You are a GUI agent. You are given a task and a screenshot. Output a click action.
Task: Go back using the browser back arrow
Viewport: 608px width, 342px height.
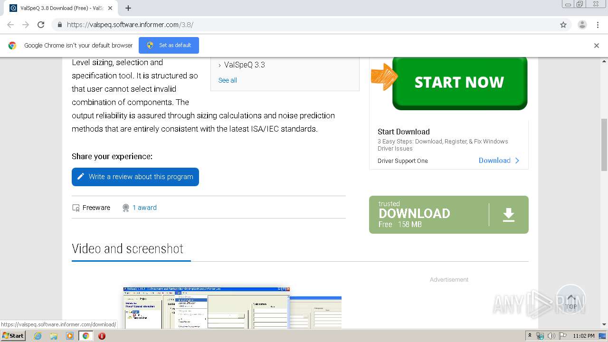[10, 25]
